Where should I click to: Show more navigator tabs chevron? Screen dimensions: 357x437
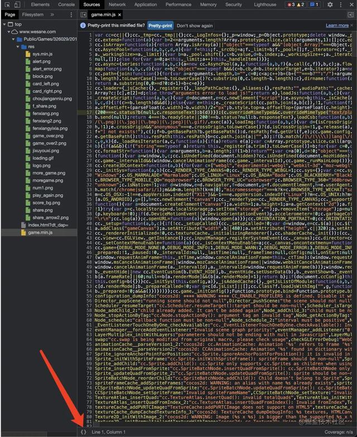52,15
